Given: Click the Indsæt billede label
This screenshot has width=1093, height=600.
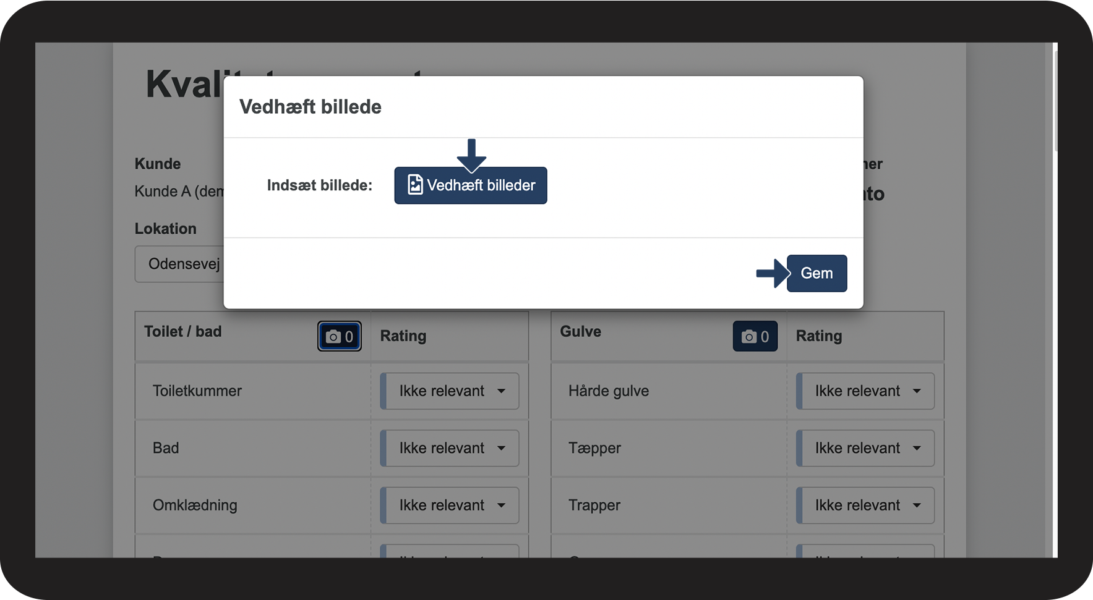Looking at the screenshot, I should [320, 185].
